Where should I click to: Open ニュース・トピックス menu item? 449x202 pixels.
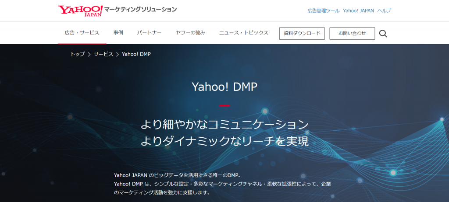[244, 32]
